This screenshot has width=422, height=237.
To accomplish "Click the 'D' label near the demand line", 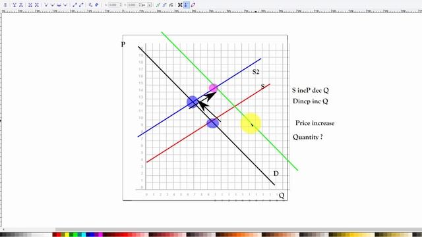I will tap(276, 174).
